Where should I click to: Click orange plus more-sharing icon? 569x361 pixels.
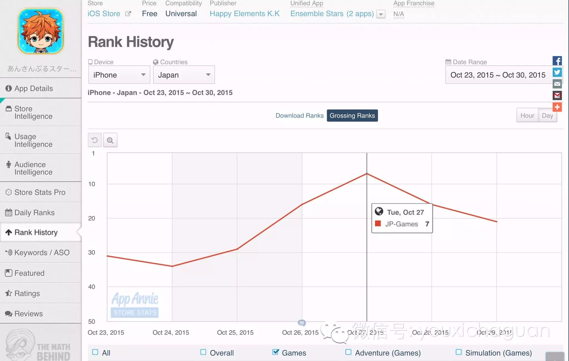(x=557, y=107)
